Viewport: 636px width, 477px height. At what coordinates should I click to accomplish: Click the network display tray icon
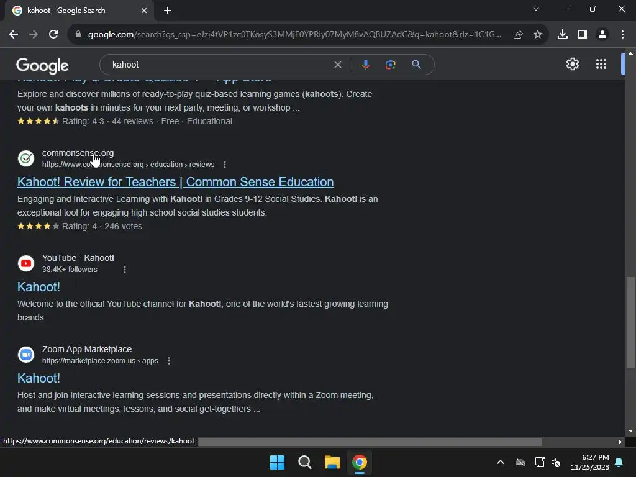point(540,462)
